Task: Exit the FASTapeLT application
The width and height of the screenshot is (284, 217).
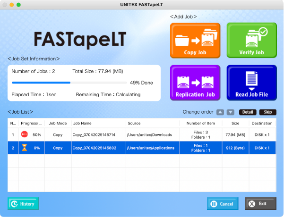Action: click(x=261, y=204)
